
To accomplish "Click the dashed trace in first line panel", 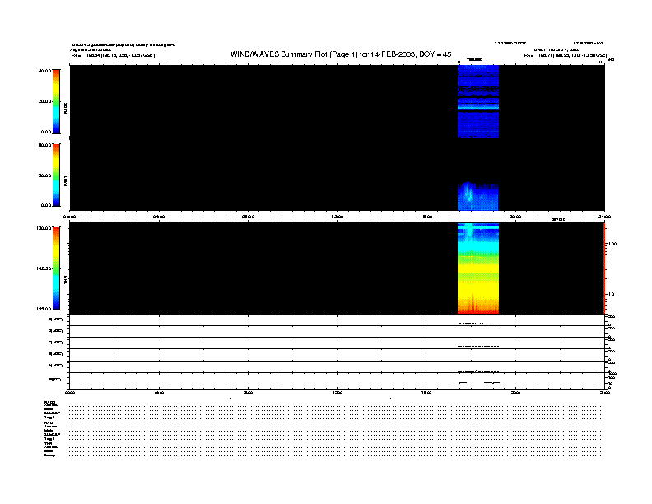I will tap(478, 323).
